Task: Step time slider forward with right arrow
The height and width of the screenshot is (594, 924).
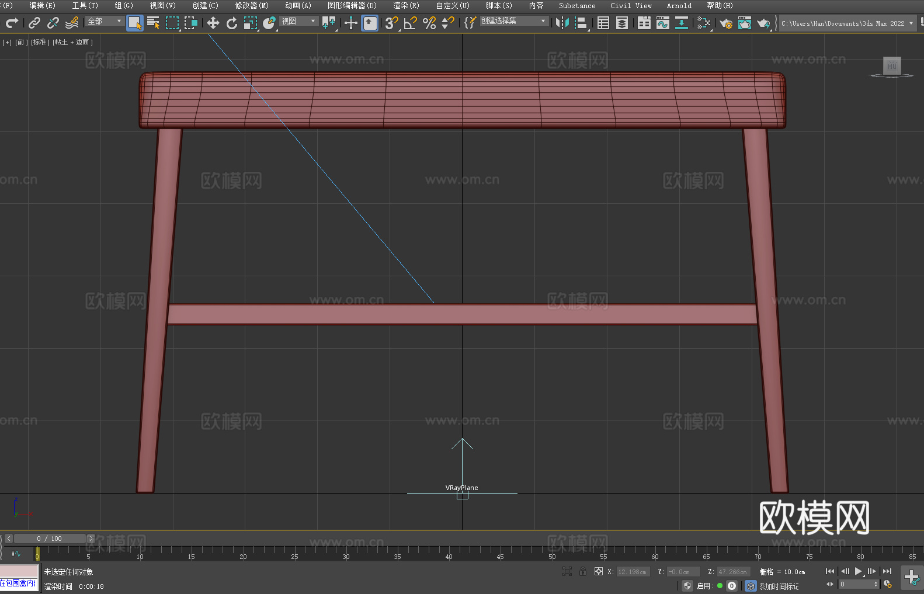Action: (91, 539)
